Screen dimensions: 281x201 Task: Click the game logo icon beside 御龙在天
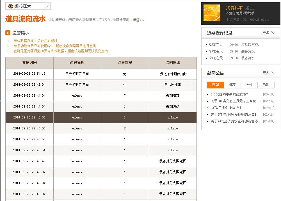click(11, 6)
